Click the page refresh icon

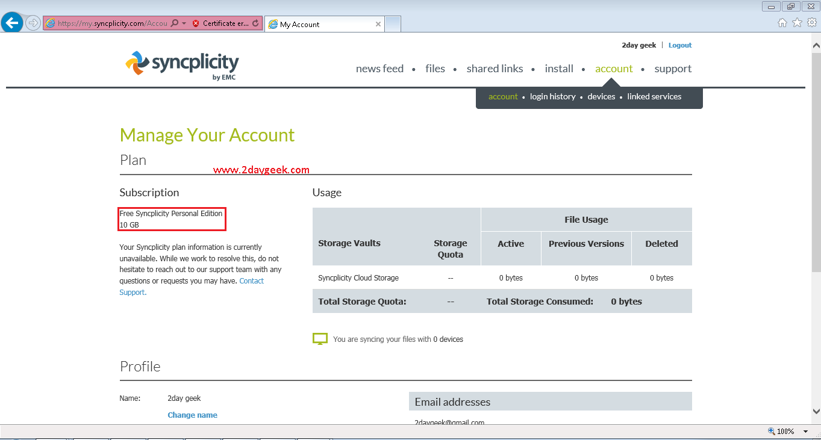pyautogui.click(x=255, y=23)
